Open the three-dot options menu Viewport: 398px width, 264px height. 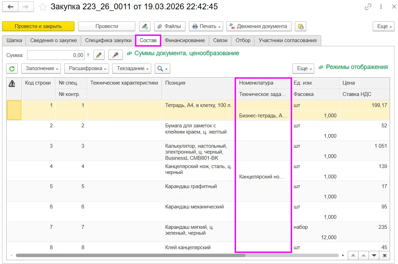(381, 7)
